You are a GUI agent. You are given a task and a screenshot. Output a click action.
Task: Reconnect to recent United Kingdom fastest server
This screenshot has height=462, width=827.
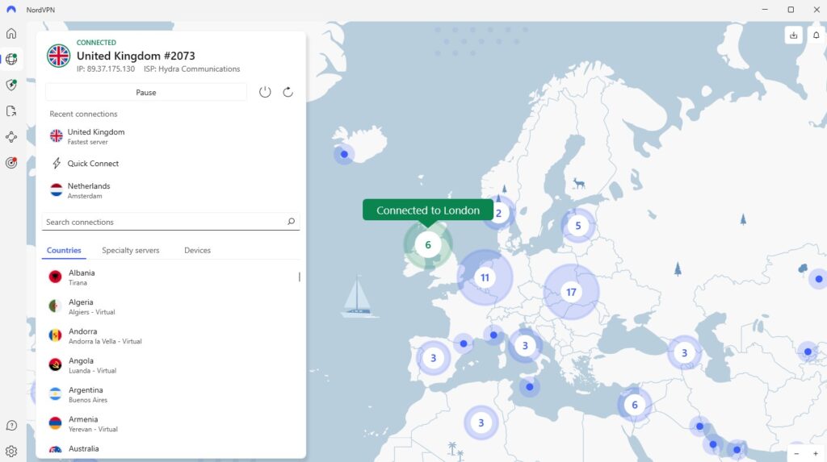171,136
